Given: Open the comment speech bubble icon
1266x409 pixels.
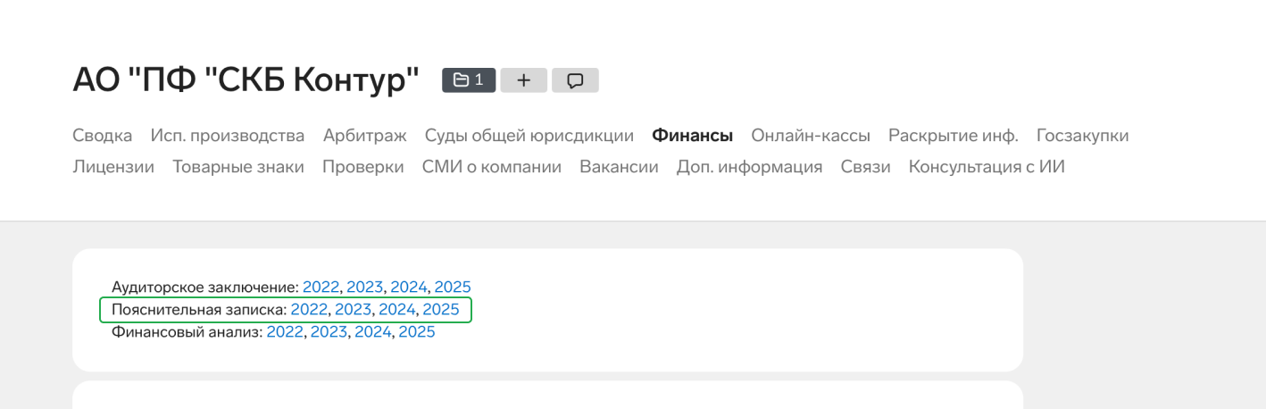Looking at the screenshot, I should point(575,80).
